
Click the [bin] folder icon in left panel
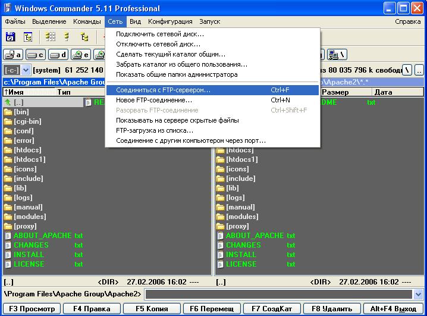point(8,112)
